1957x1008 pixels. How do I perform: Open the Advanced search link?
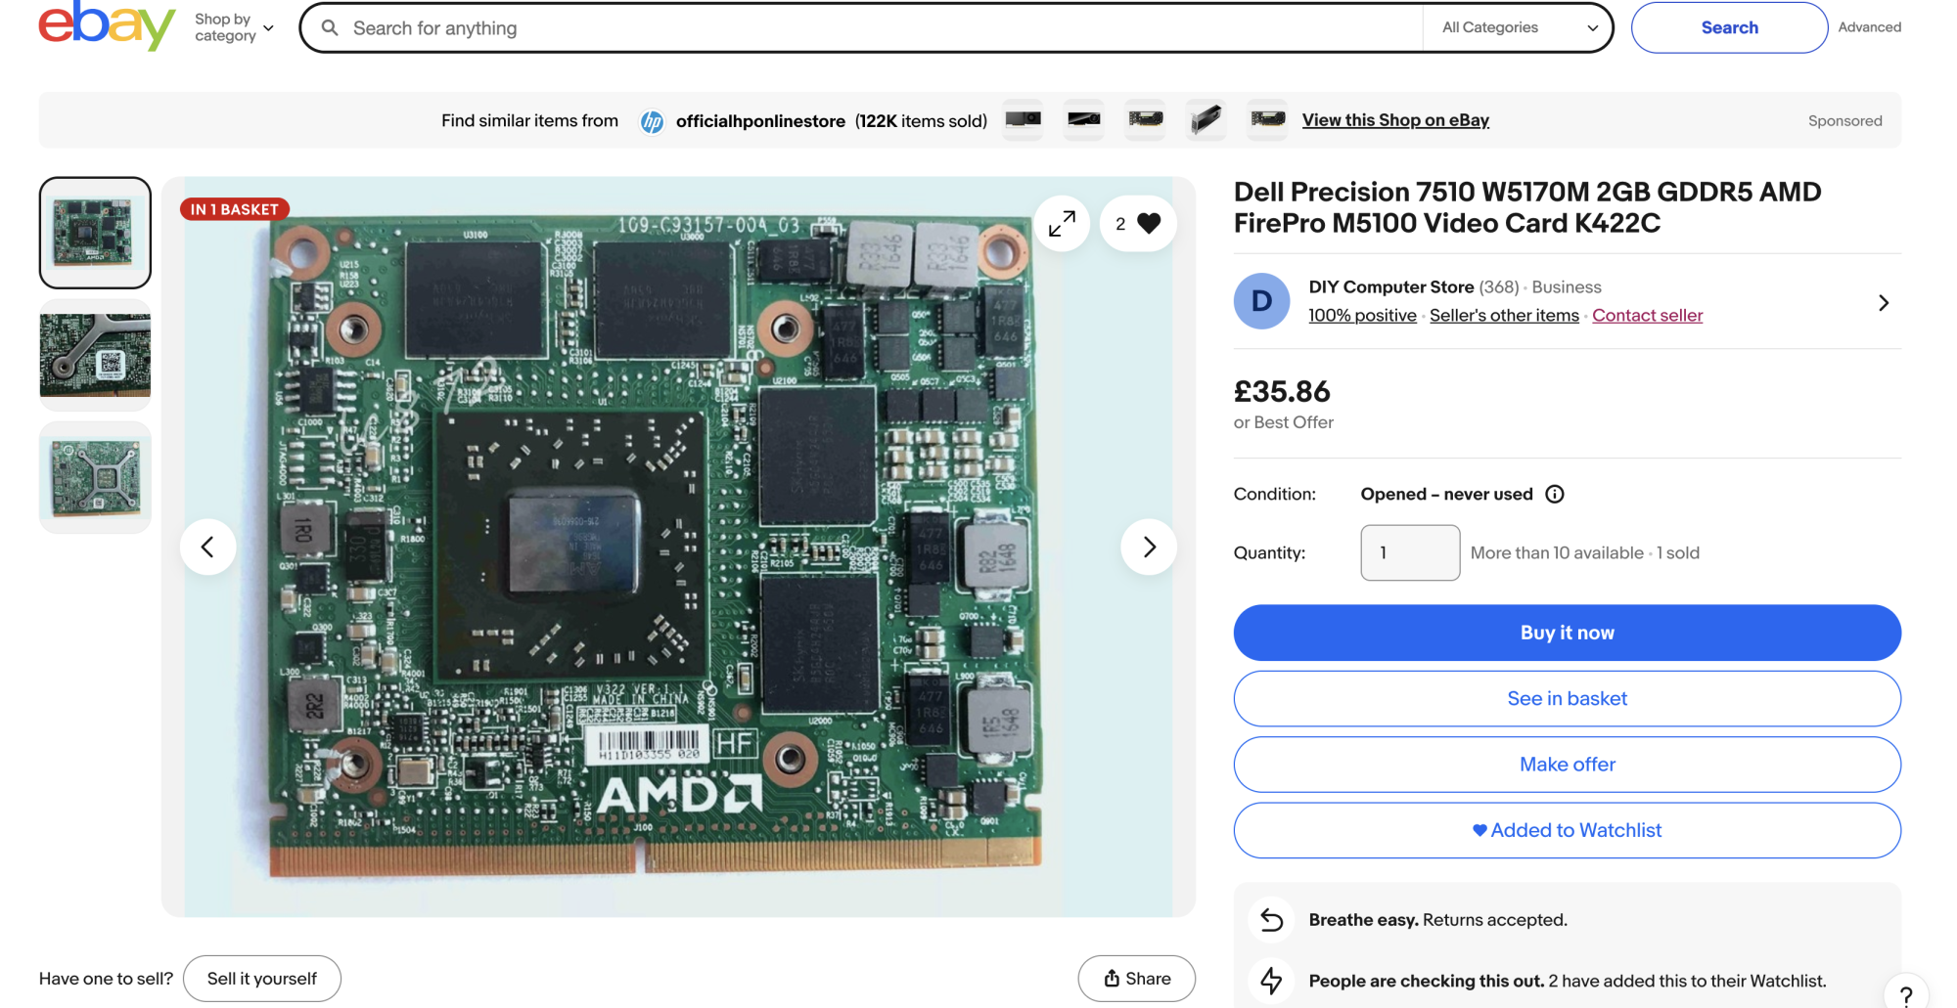coord(1869,27)
